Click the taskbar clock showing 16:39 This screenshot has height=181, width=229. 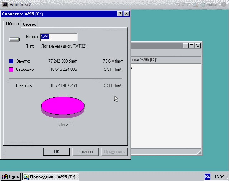219,177
